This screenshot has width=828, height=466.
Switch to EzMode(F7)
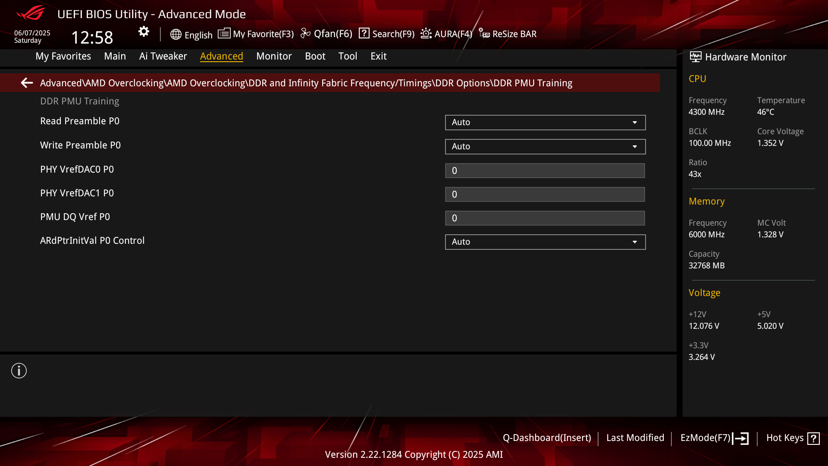[706, 438]
